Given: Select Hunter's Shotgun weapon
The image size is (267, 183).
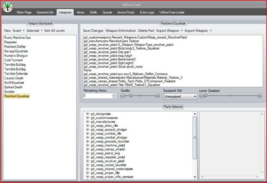Looking at the screenshot, I should click(16, 55).
